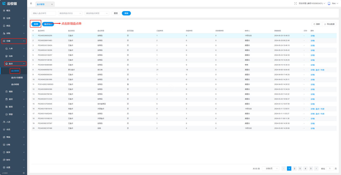Open the 请选择盘点状态 dropdown
The width and height of the screenshot is (341, 175).
click(x=70, y=13)
